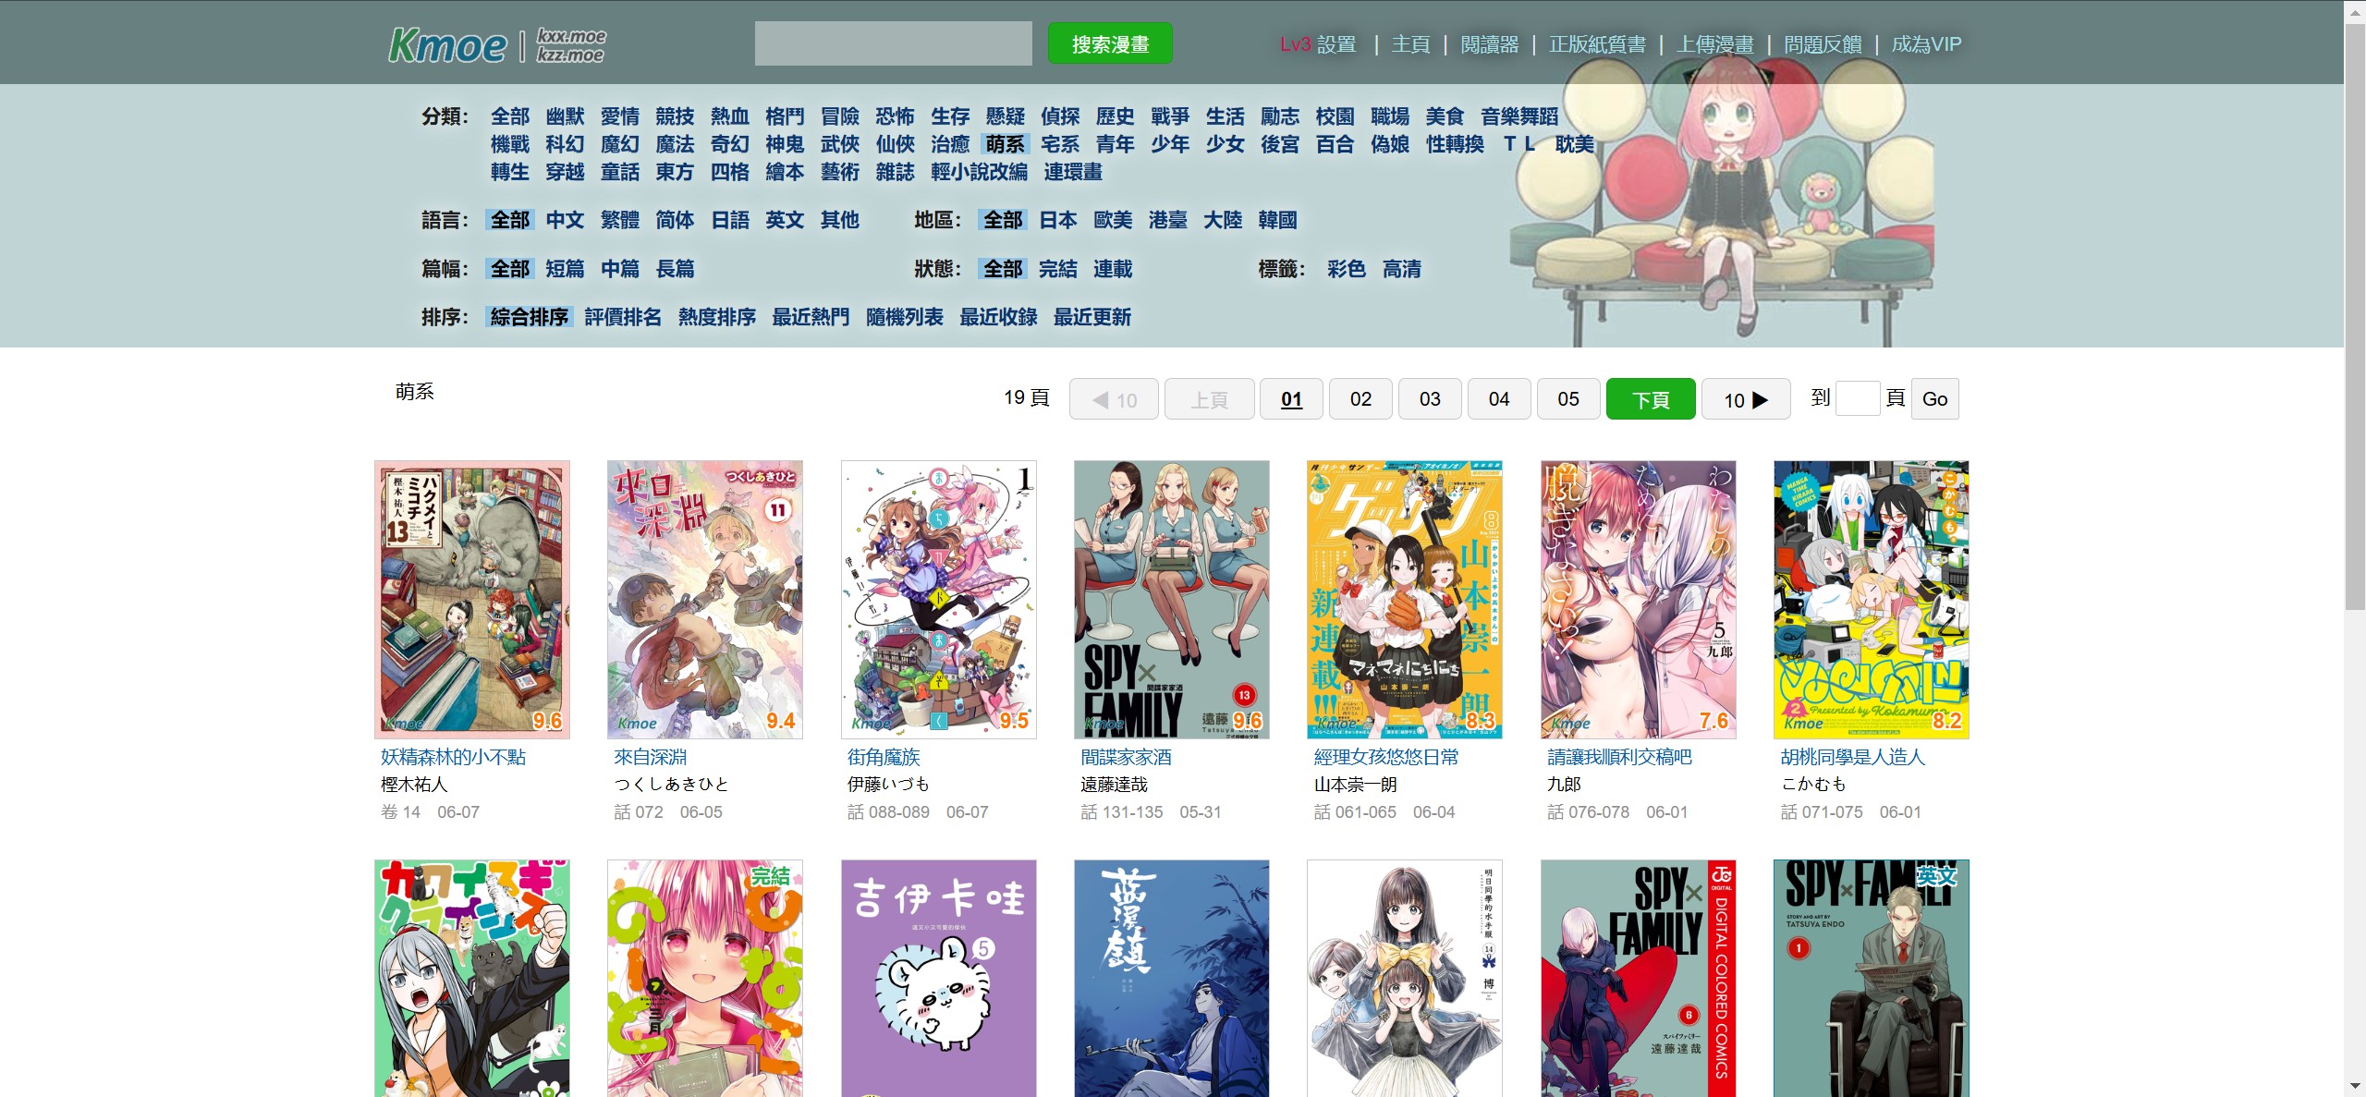
Task: Sort by 評價排名
Action: coord(623,317)
